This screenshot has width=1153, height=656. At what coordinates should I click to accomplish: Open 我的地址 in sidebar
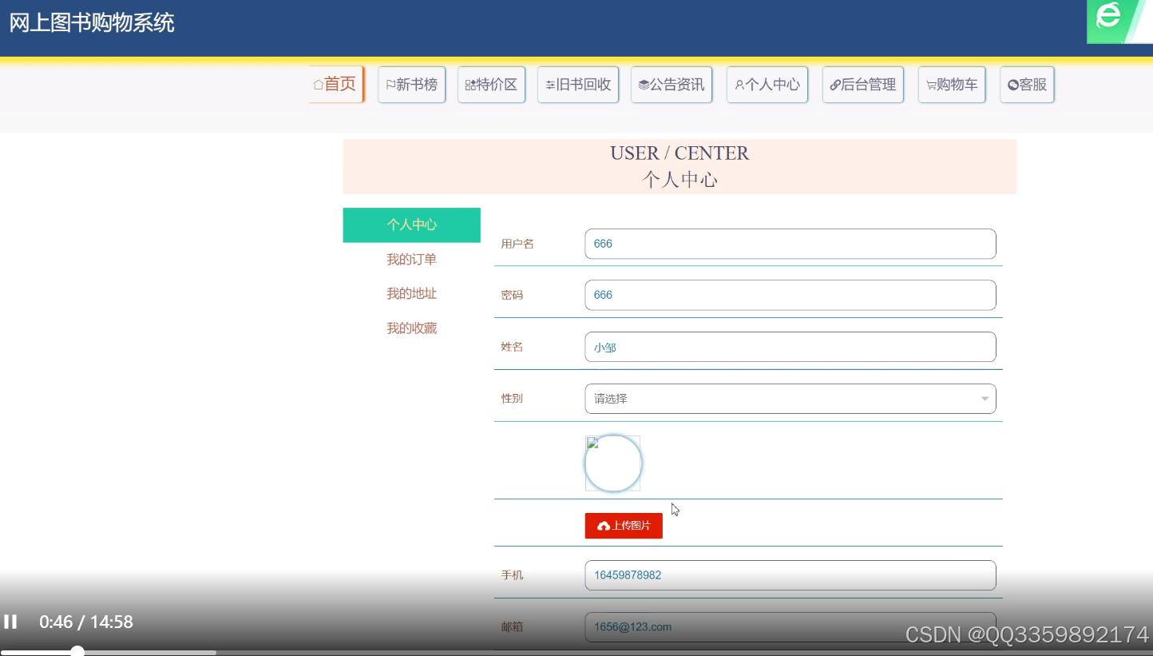411,293
